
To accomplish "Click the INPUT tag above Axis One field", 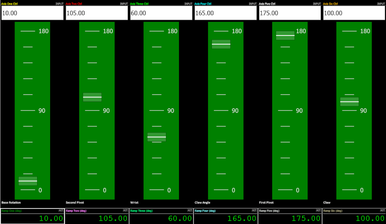I will click(59, 4).
